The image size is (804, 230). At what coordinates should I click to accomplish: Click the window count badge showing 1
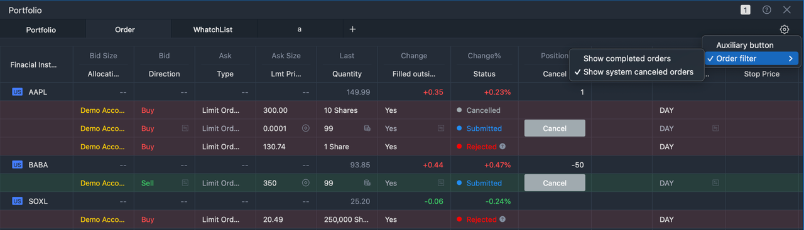pyautogui.click(x=745, y=10)
